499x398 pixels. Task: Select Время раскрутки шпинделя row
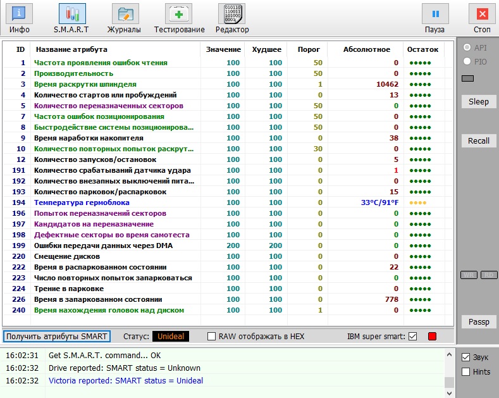click(x=228, y=84)
